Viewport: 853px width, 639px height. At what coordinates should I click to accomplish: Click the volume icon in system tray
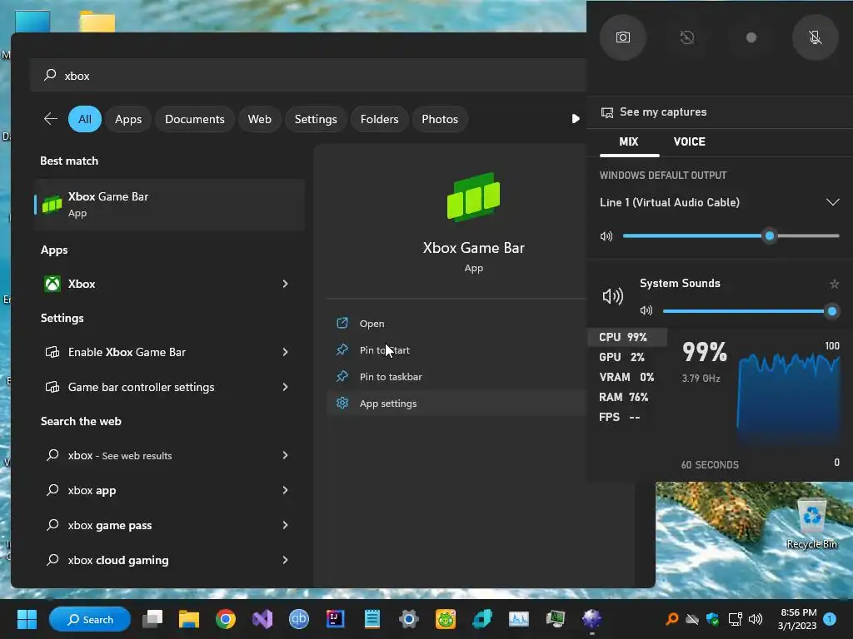(x=755, y=619)
